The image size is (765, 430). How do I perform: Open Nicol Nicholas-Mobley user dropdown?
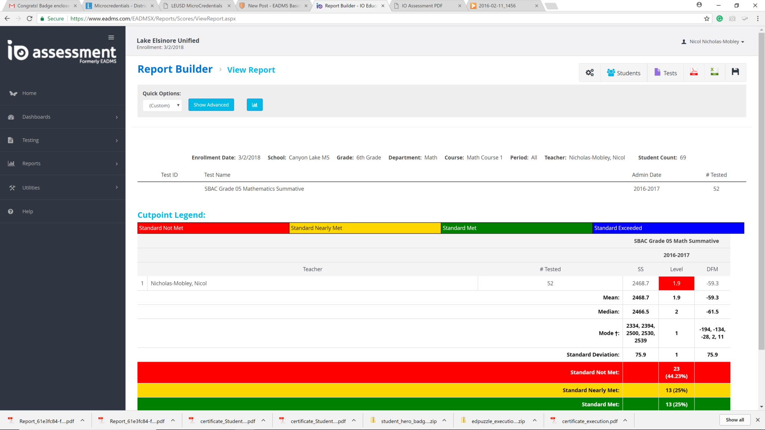point(713,42)
